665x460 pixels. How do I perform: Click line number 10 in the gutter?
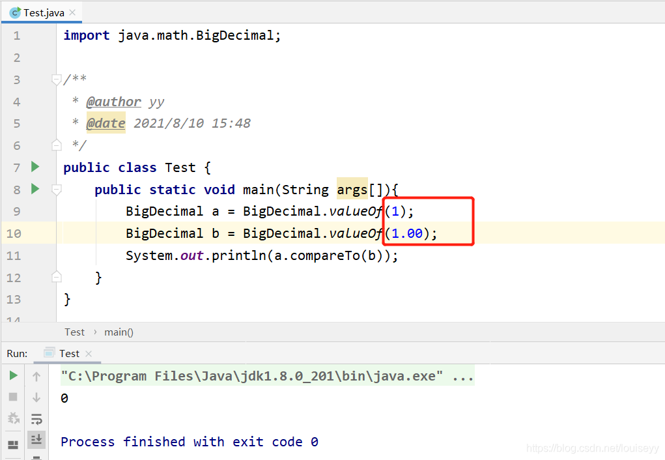point(14,233)
